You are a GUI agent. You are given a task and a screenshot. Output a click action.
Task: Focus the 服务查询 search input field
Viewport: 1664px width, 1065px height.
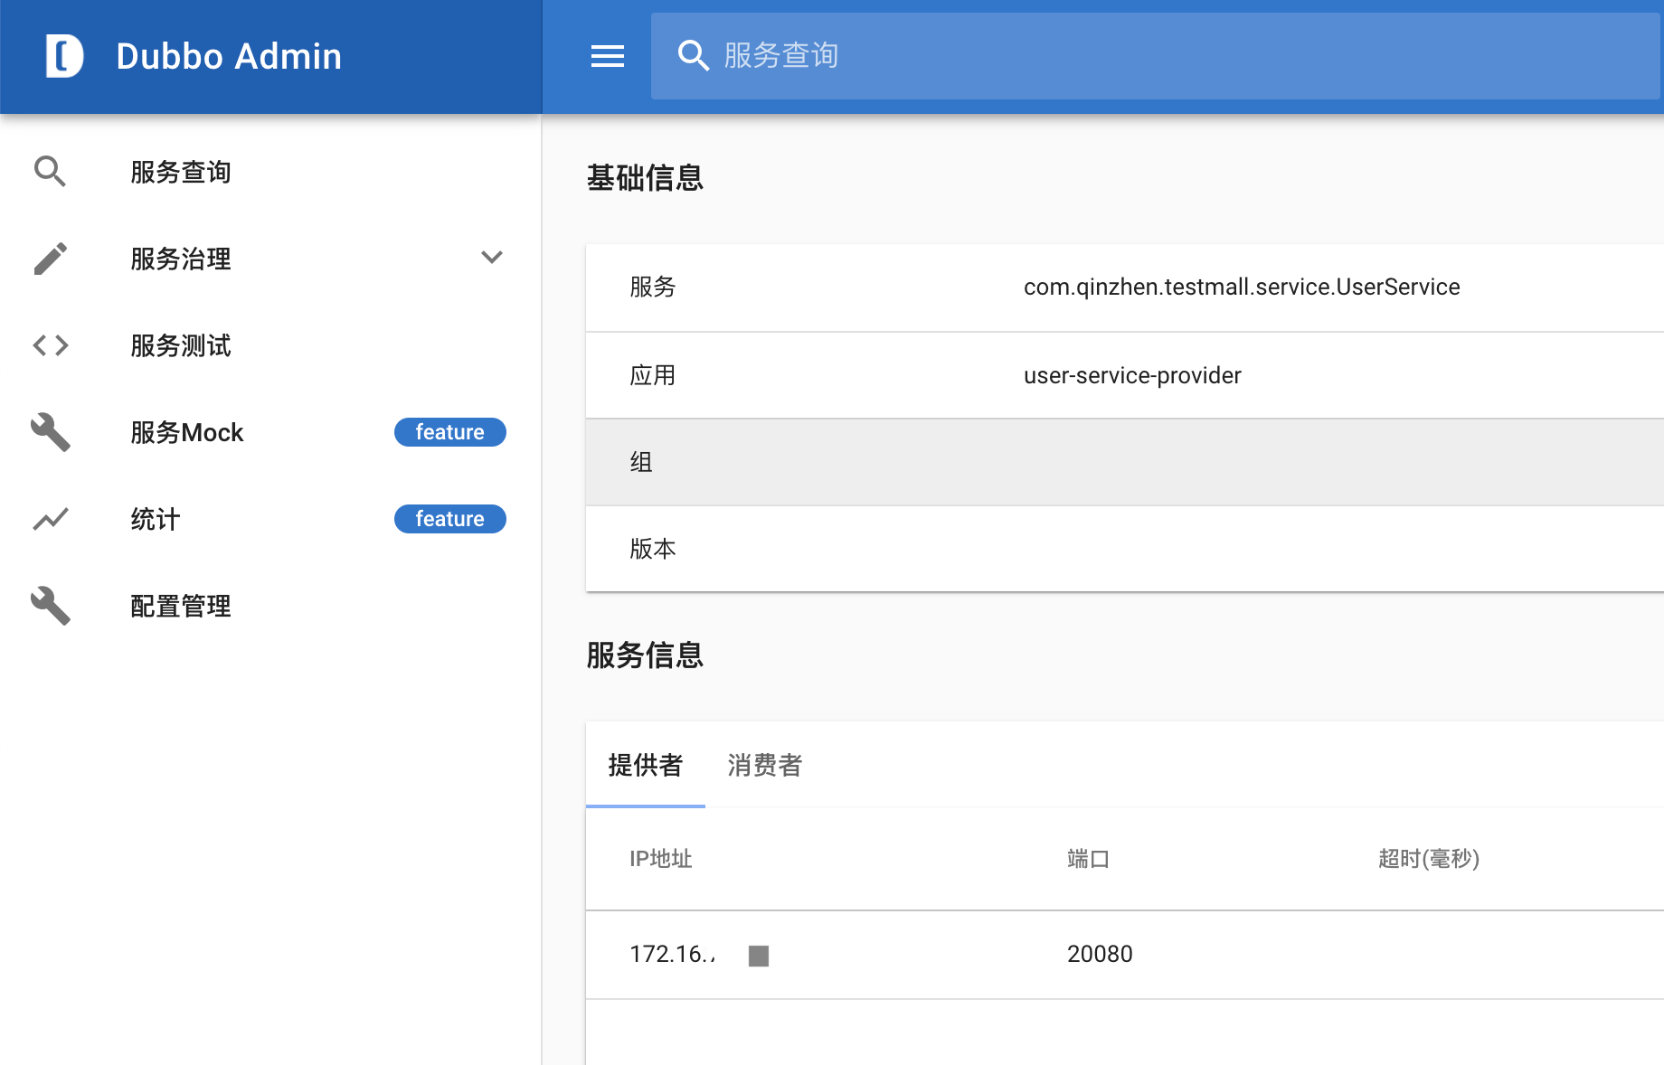pyautogui.click(x=1155, y=56)
